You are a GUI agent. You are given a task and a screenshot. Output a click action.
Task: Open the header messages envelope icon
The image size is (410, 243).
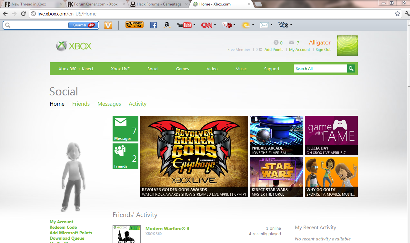coord(292,43)
